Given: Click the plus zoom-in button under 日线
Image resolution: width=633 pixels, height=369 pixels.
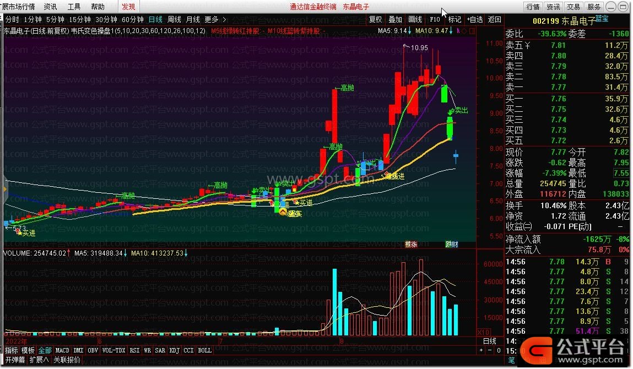Looking at the screenshot, I should 481,350.
